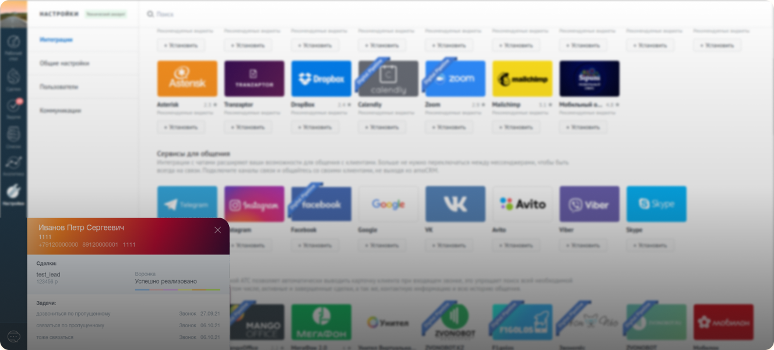Open the Tasks icon with notification badge

point(13,108)
